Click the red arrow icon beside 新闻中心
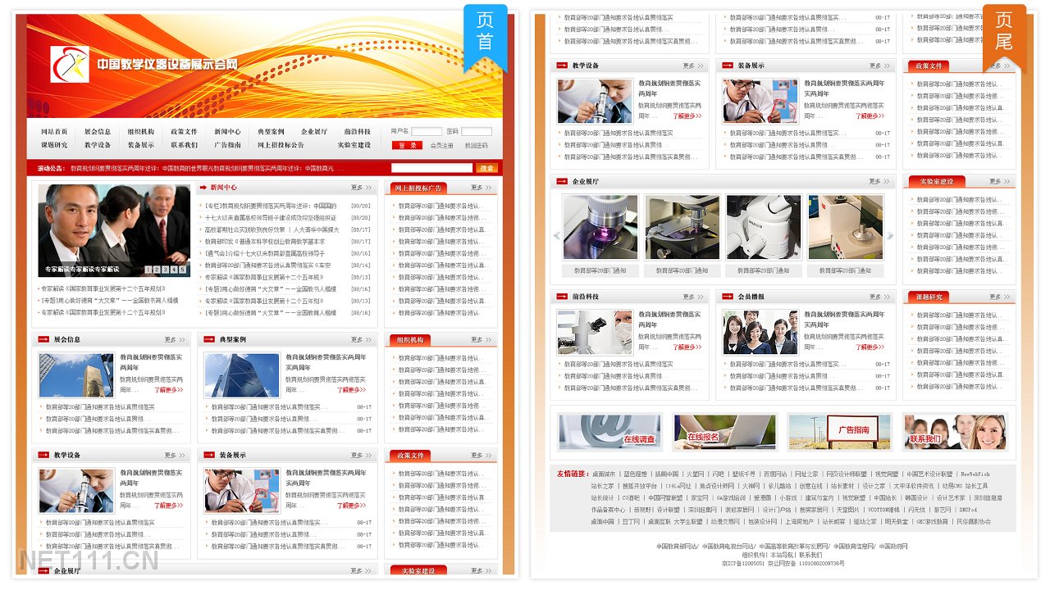This screenshot has width=1050, height=590. tap(203, 188)
